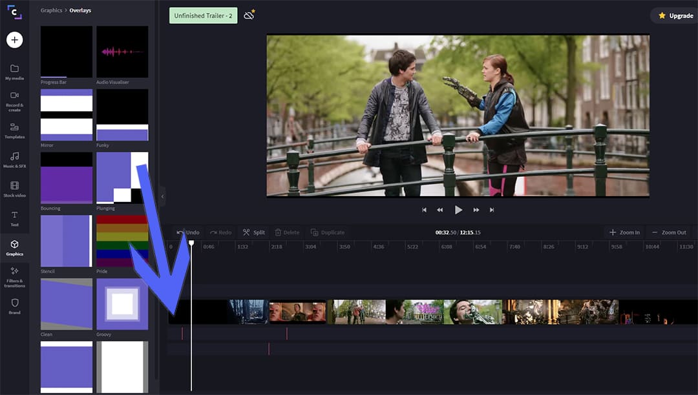The width and height of the screenshot is (698, 395).
Task: Click the Duplicate button
Action: click(x=328, y=232)
